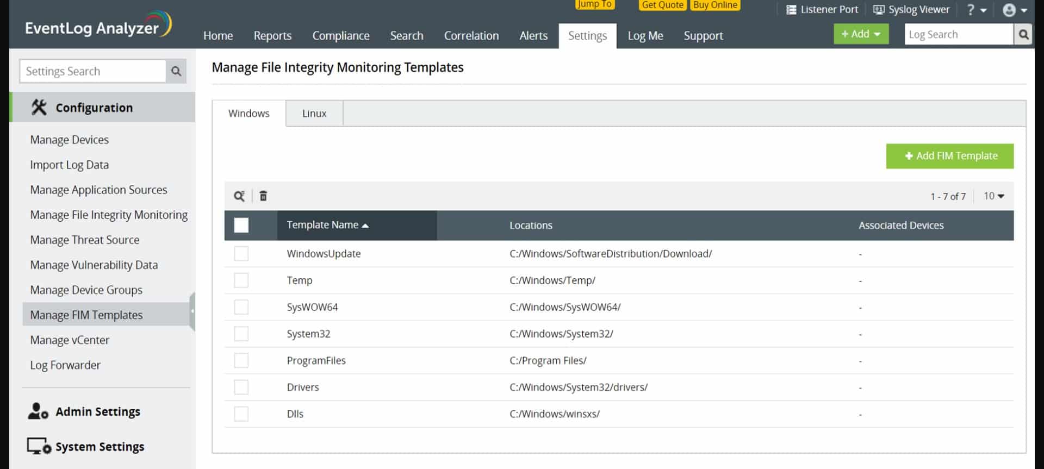
Task: Click the Admin Settings user icon
Action: tap(38, 411)
